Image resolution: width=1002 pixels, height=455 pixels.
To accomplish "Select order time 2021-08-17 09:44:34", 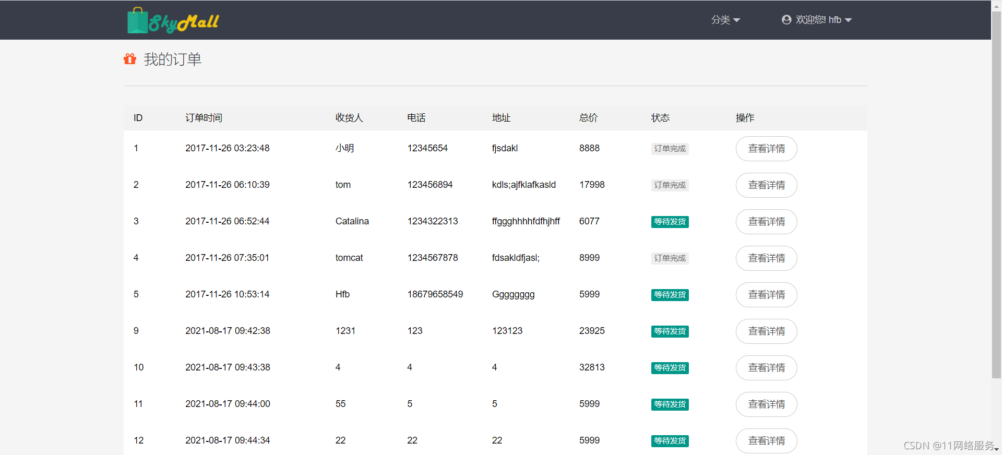I will coord(228,440).
